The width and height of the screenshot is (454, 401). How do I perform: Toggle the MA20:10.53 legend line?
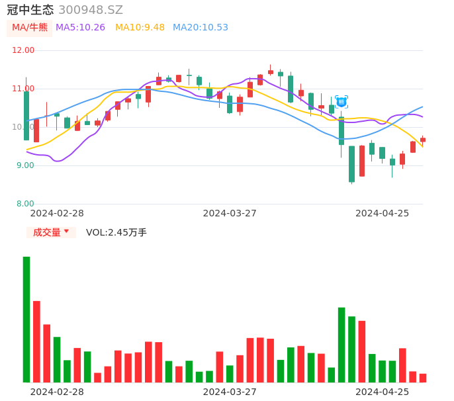click(200, 28)
